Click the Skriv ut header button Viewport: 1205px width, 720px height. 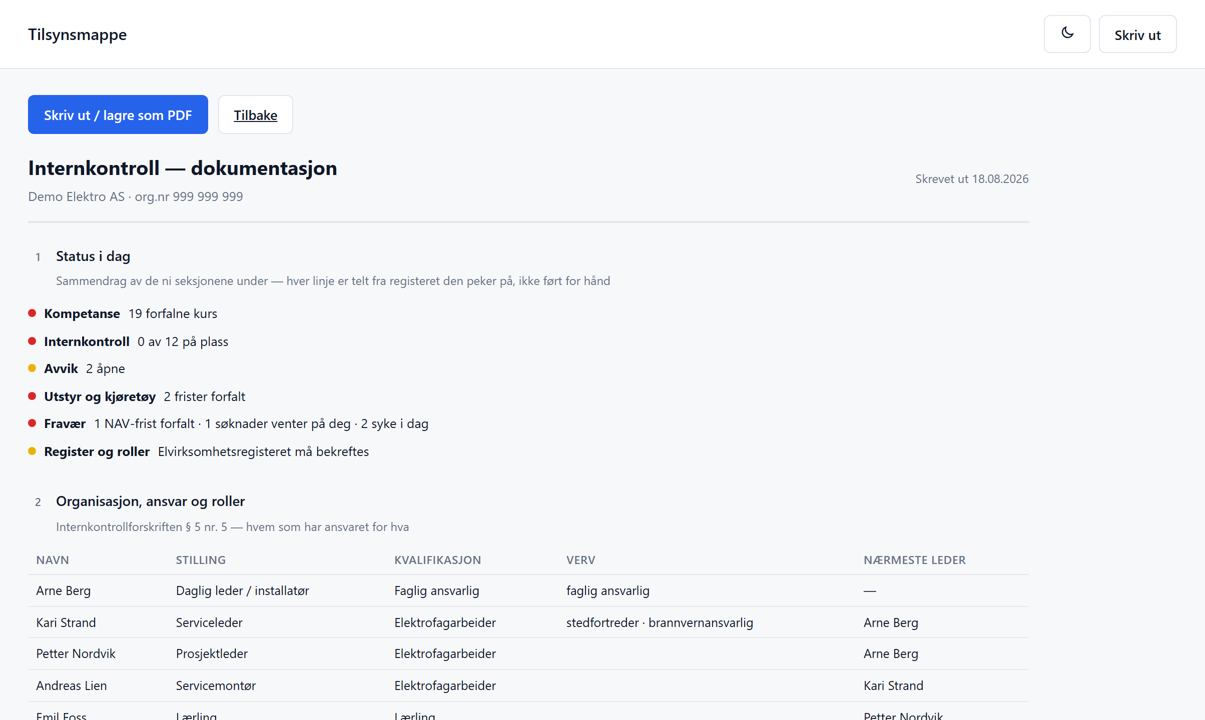pos(1137,34)
